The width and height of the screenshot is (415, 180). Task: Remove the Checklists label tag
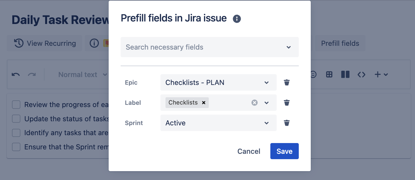point(204,103)
